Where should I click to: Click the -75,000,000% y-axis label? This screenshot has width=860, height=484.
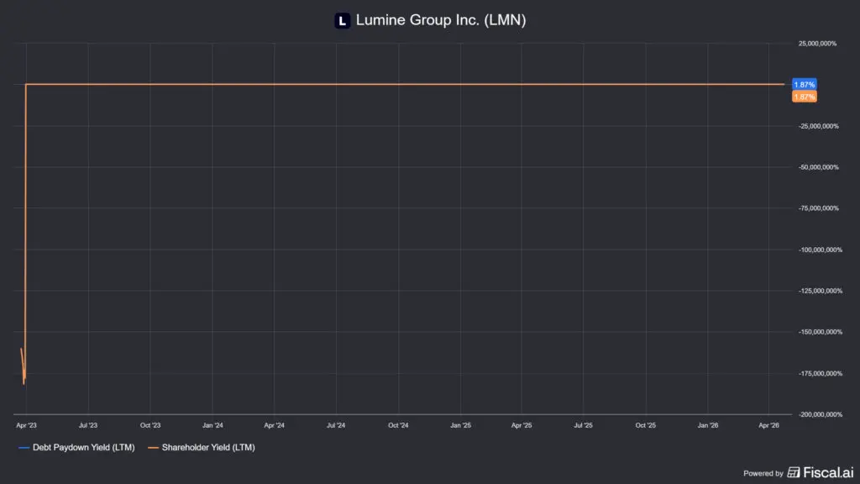[x=819, y=208]
